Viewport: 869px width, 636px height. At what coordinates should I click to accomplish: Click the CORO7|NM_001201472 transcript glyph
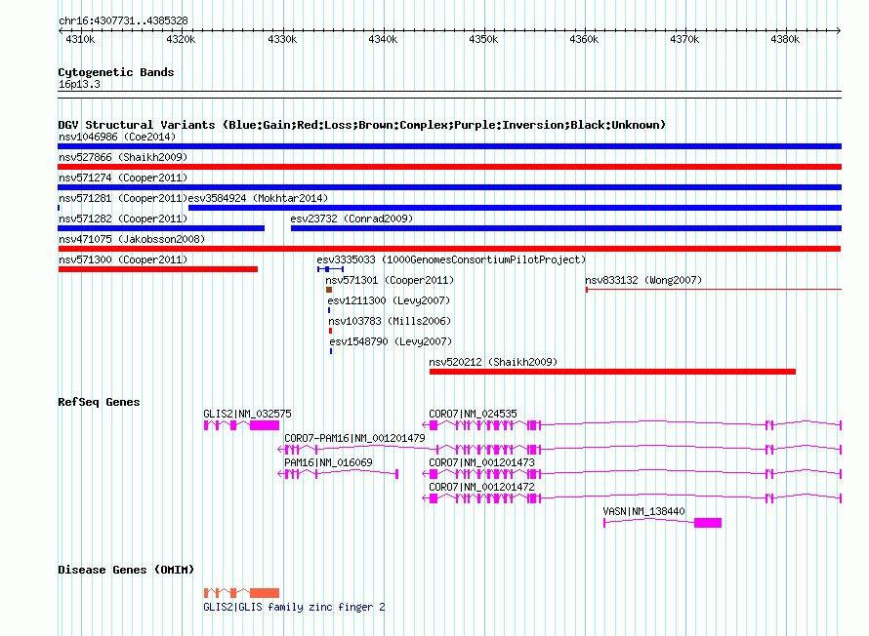coord(632,498)
